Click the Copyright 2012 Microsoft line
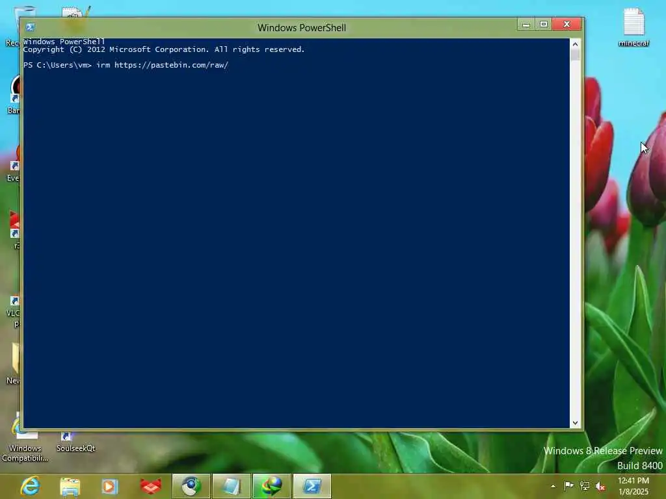This screenshot has height=499, width=666. tap(163, 49)
